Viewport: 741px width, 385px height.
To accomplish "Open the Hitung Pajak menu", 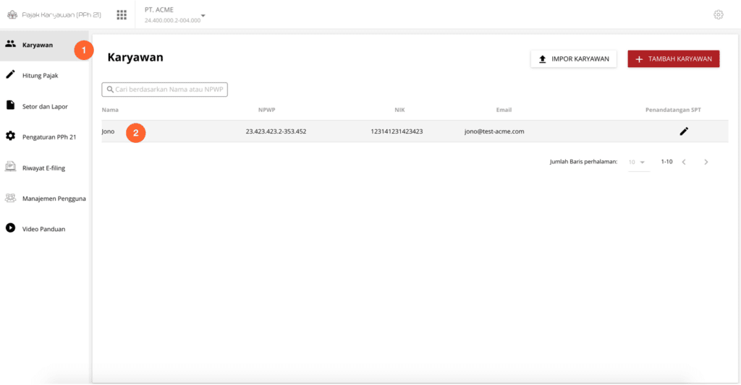I will (44, 76).
